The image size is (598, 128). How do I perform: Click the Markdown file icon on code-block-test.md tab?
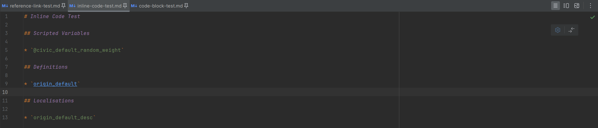pos(134,6)
